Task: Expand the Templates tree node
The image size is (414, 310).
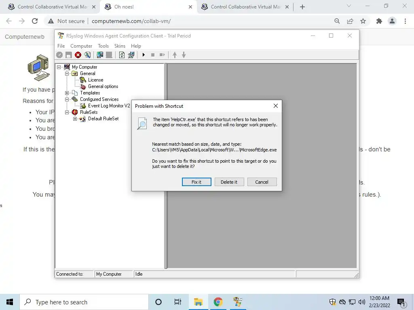Action: click(67, 93)
